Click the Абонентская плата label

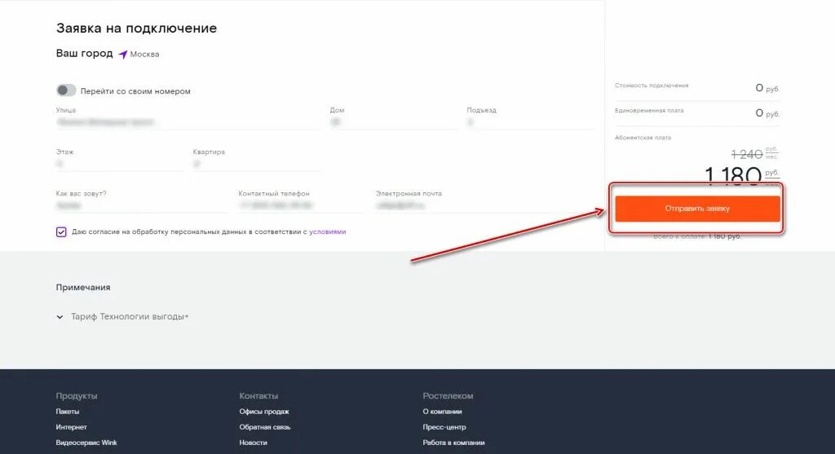[x=643, y=137]
